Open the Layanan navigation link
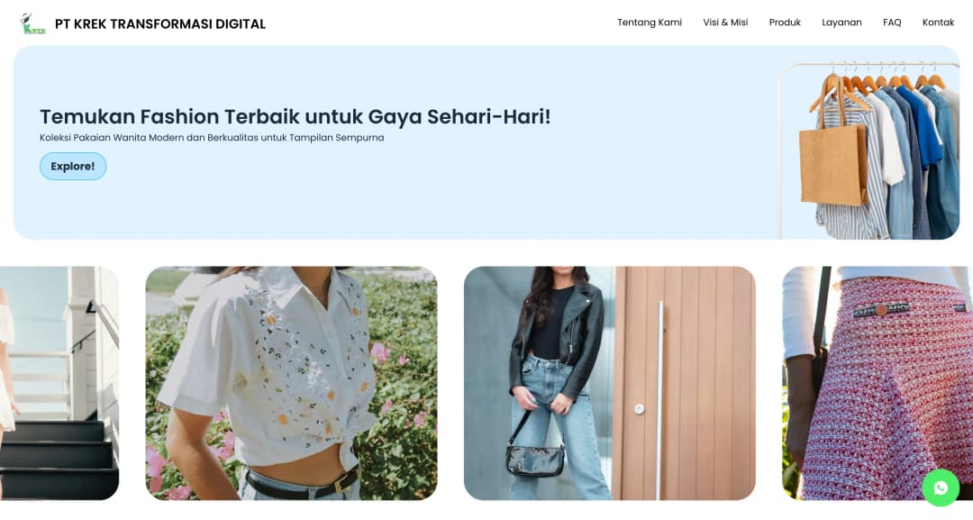This screenshot has width=973, height=520. pyautogui.click(x=841, y=23)
